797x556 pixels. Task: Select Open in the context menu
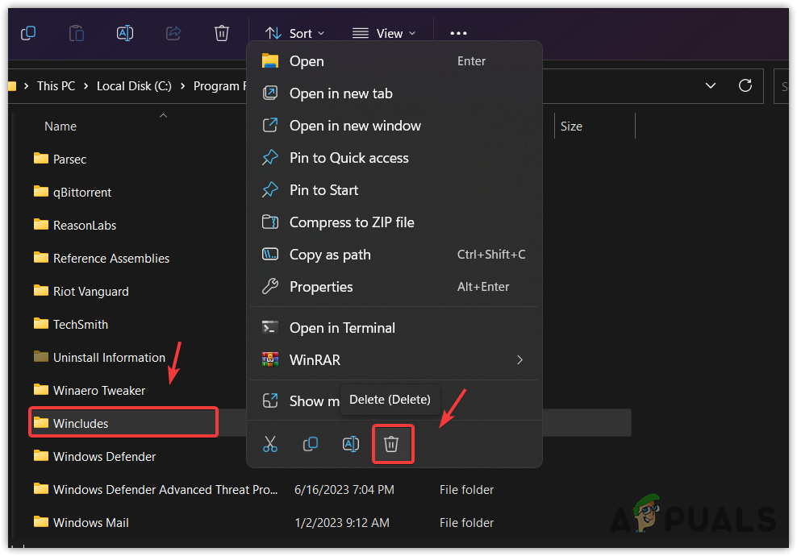pyautogui.click(x=394, y=61)
